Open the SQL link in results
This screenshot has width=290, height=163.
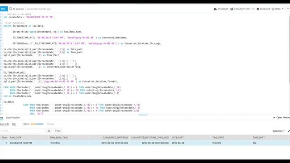pos(14,124)
